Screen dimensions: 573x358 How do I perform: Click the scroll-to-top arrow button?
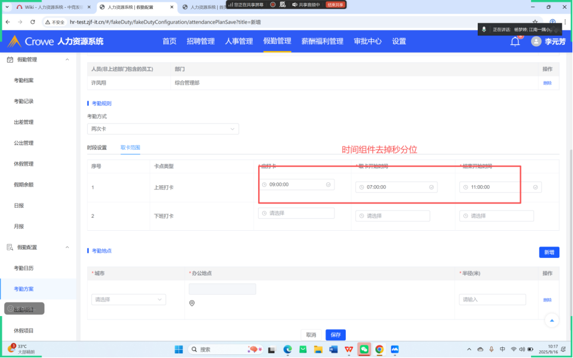(x=552, y=320)
